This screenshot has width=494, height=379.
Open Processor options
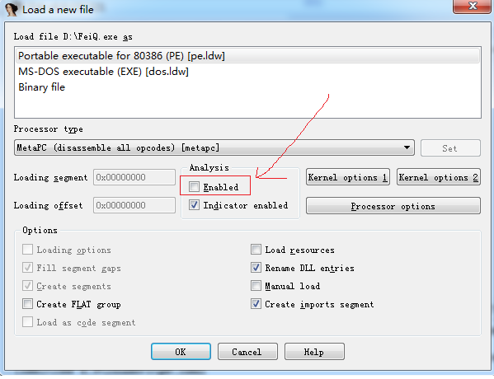click(x=393, y=206)
